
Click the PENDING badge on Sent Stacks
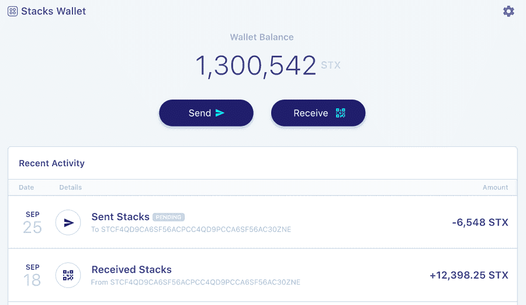tap(168, 217)
